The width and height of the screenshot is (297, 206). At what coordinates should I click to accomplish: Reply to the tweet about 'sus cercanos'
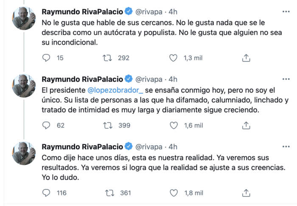(x=47, y=58)
